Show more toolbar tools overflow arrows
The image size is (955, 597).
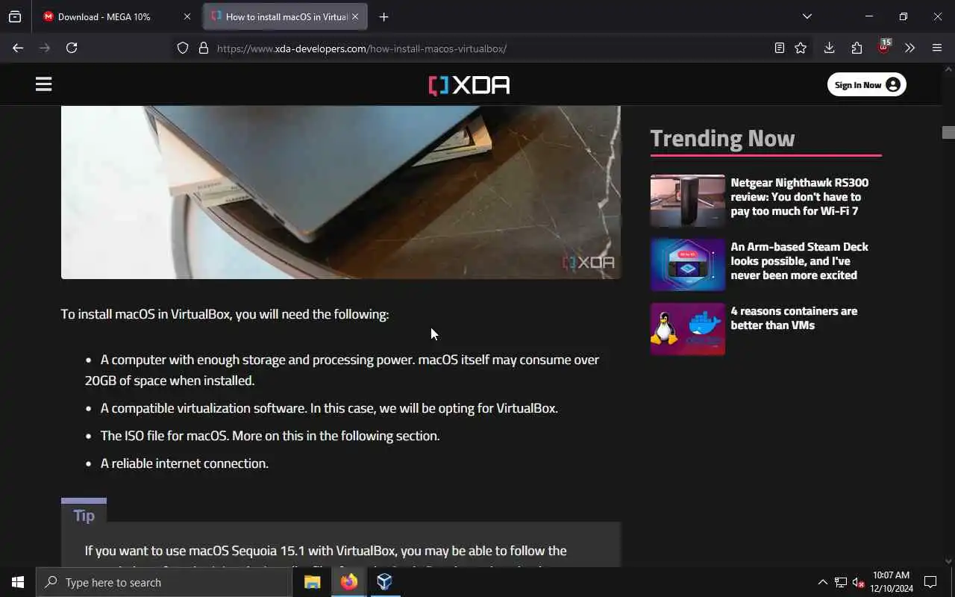(x=909, y=48)
